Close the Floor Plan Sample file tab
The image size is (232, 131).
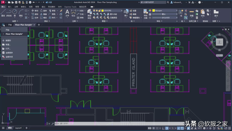[34, 25]
